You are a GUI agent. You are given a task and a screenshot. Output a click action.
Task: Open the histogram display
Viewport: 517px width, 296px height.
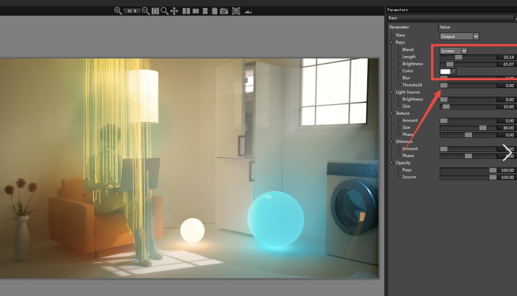tap(248, 11)
